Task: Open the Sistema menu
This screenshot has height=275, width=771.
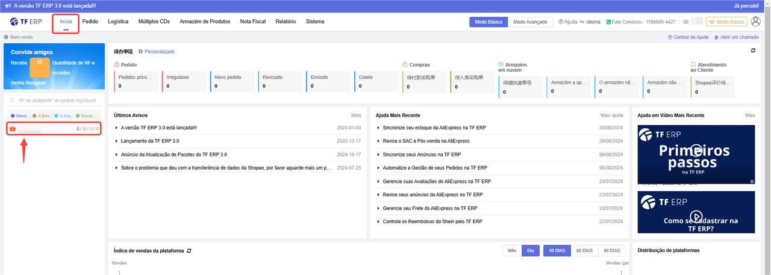Action: (315, 22)
